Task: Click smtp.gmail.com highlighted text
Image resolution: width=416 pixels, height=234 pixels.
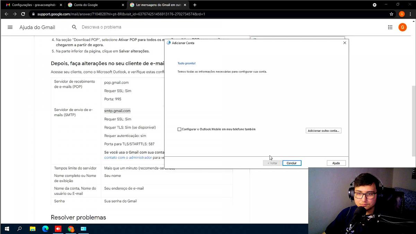Action: click(x=118, y=111)
